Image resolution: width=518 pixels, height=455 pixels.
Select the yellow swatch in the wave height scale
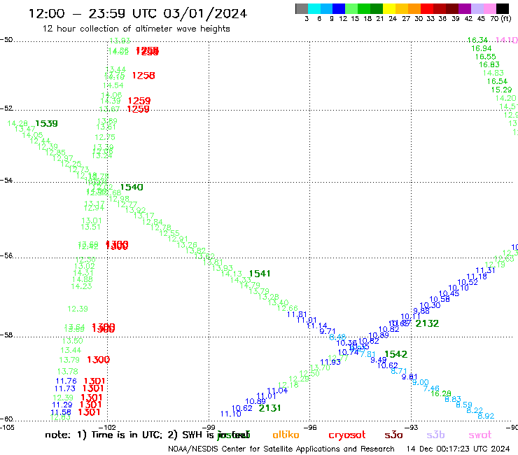click(x=389, y=8)
